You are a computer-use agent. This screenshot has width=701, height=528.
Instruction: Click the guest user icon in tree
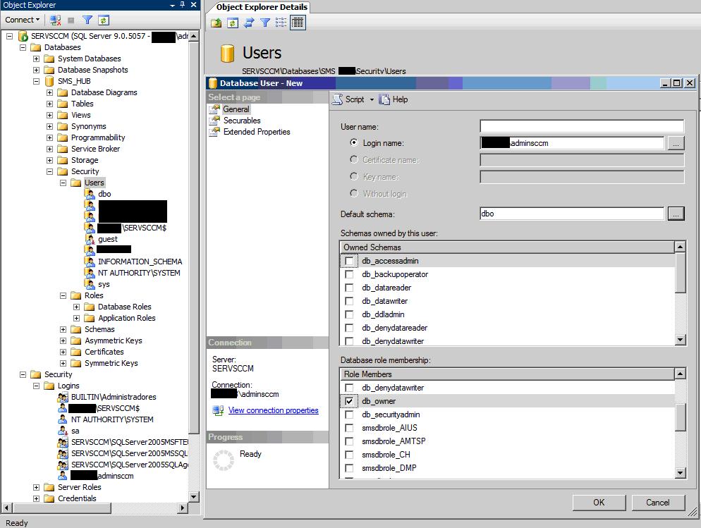click(90, 239)
